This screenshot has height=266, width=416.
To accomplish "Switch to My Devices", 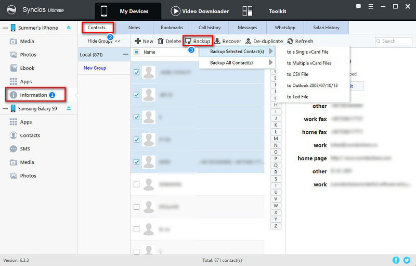I will (128, 11).
